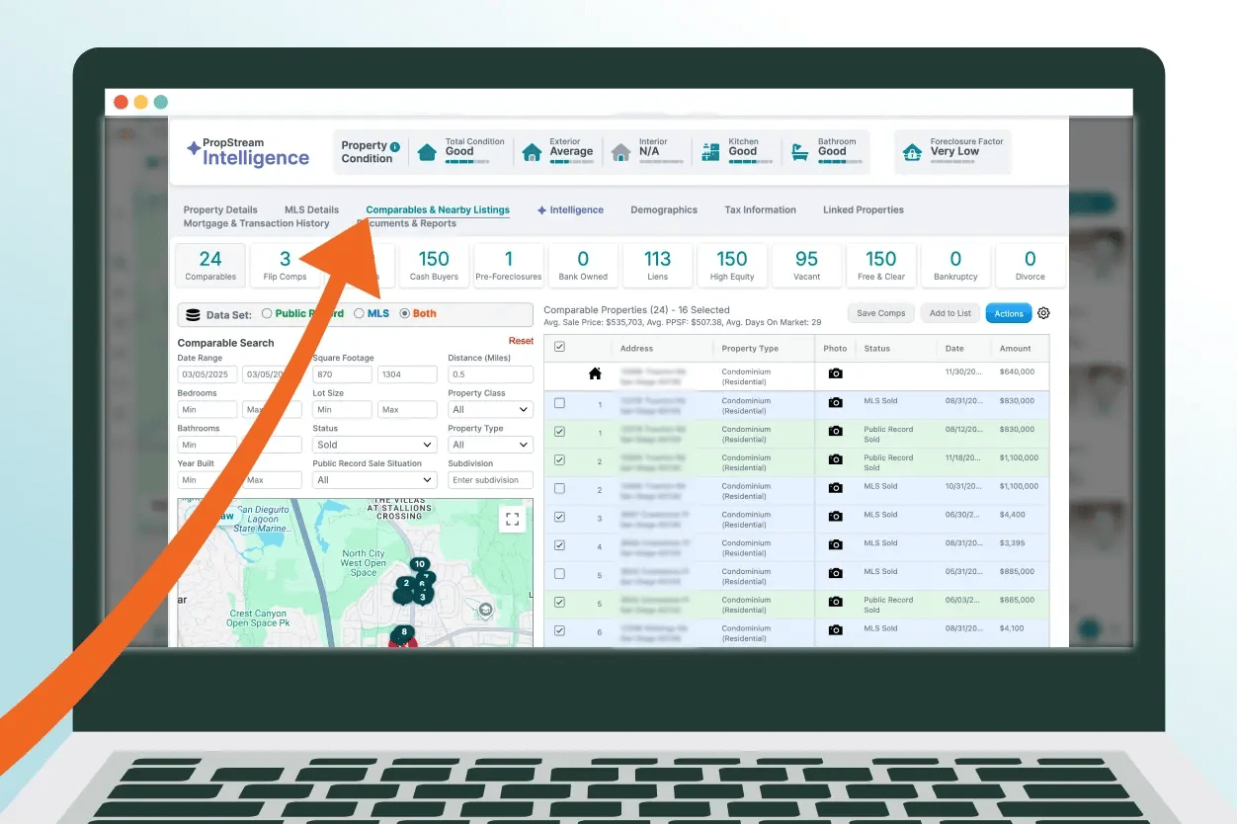
Task: Toggle the select-all checkbox in table header
Action: click(x=560, y=348)
